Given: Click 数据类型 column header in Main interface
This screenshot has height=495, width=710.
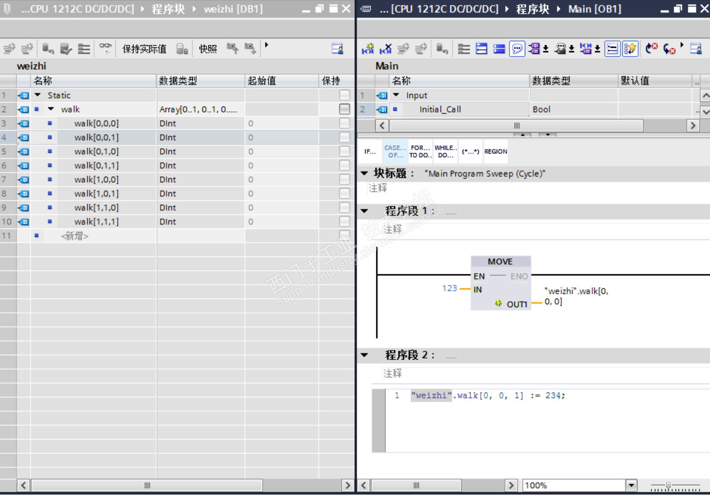Looking at the screenshot, I should tap(574, 81).
